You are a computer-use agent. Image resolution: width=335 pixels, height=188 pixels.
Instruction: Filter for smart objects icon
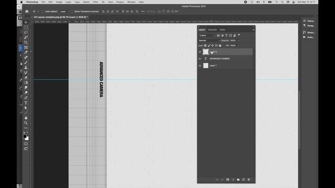234,36
